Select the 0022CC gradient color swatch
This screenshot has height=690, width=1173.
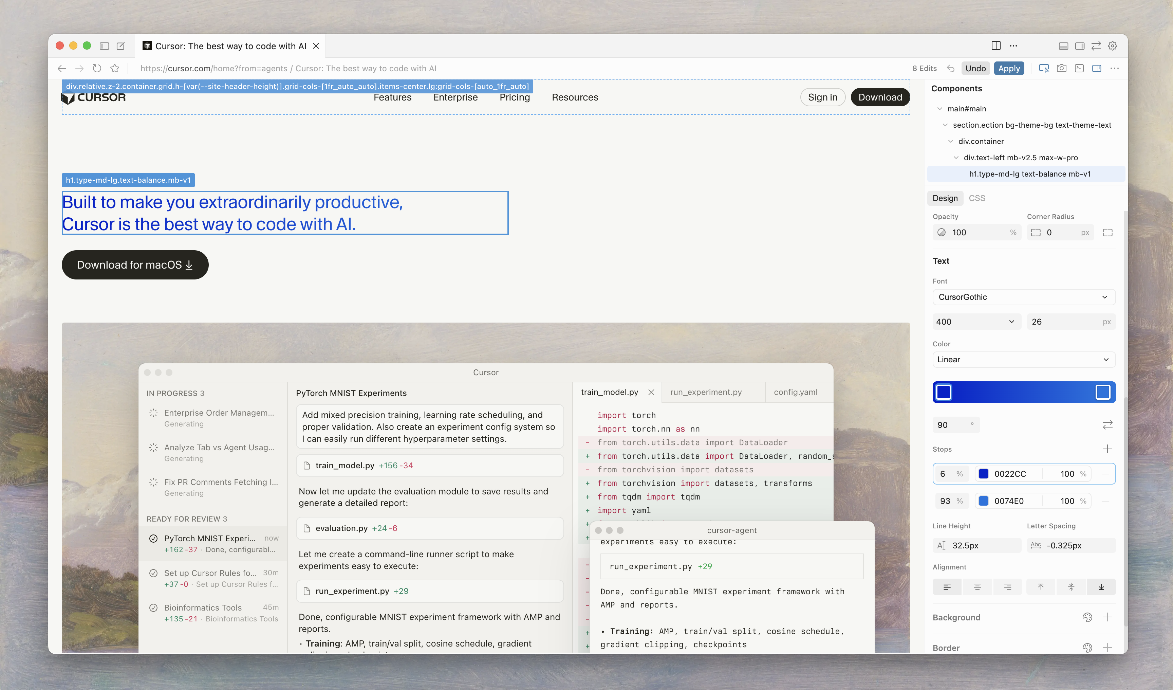coord(983,473)
